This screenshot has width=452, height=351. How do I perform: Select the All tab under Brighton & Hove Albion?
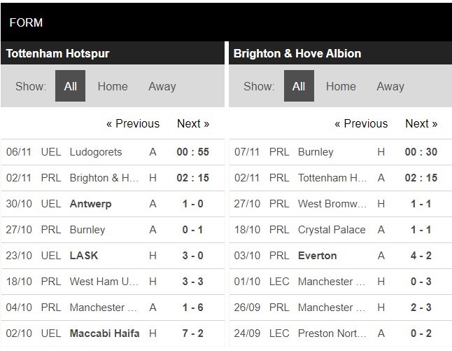299,86
